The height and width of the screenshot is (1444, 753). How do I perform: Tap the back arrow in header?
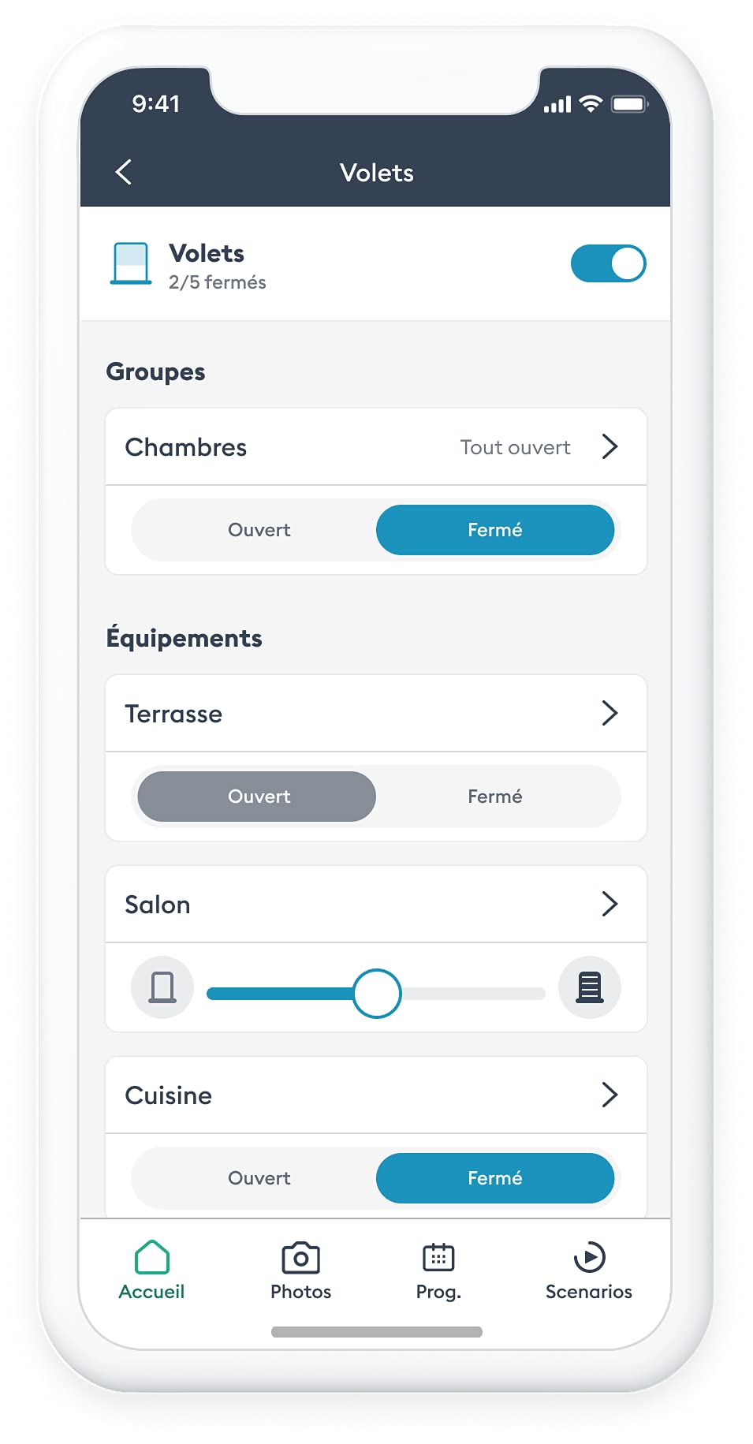124,172
